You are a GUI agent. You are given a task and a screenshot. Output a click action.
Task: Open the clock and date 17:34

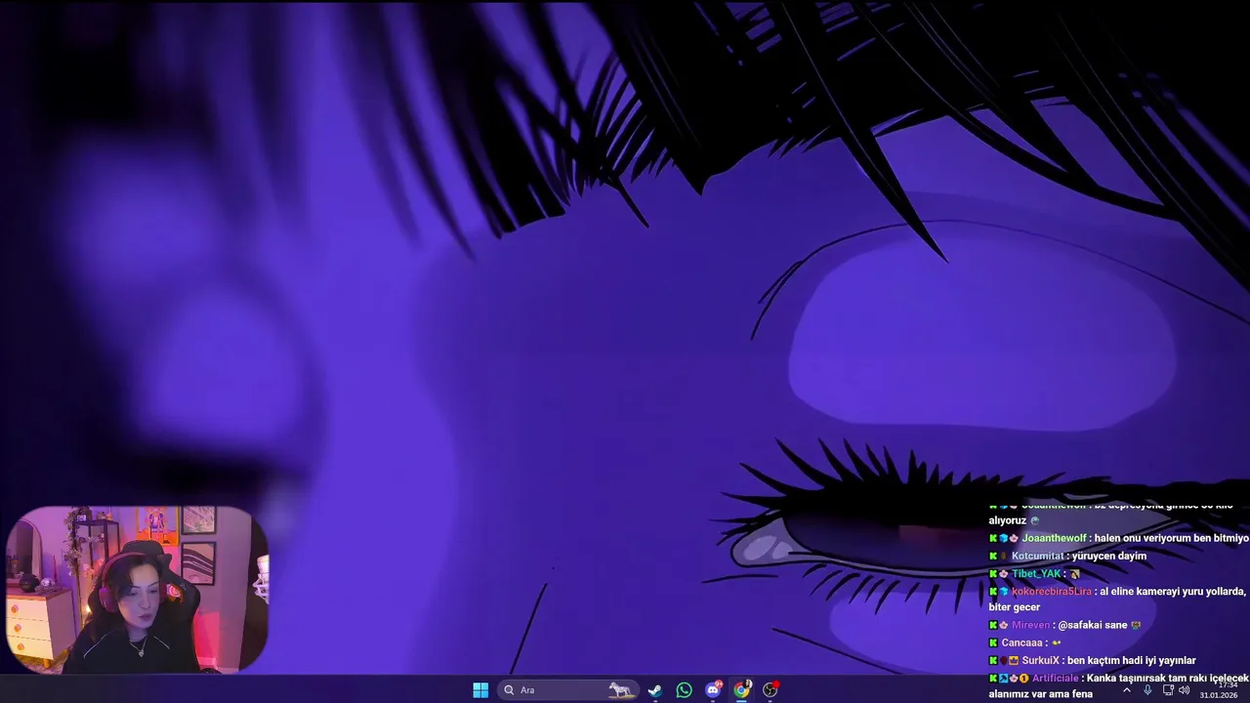click(1219, 690)
